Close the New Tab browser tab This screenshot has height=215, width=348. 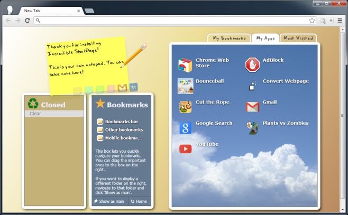[79, 11]
